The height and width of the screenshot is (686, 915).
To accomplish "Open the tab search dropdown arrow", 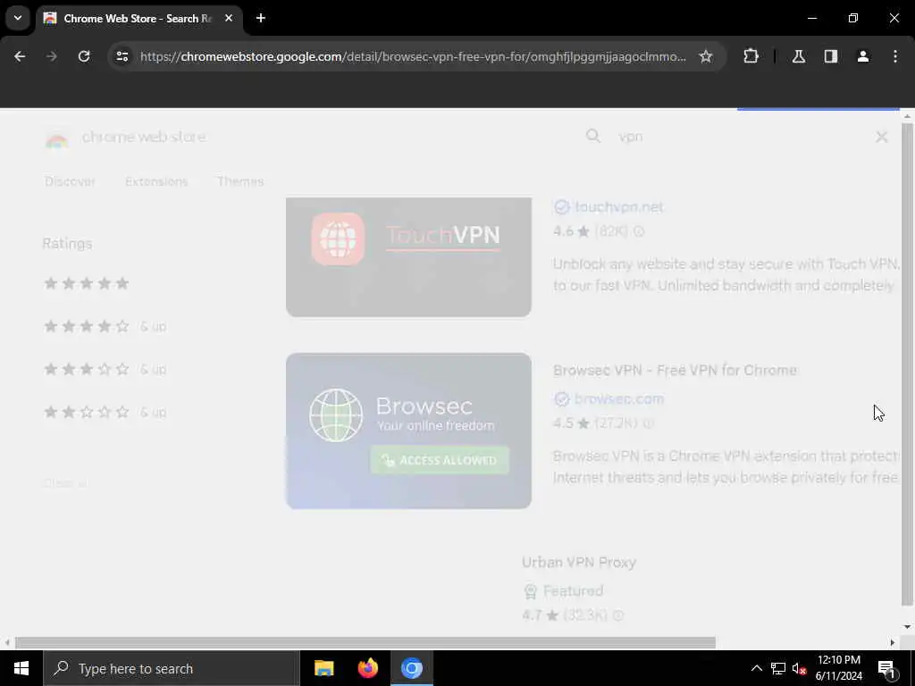I will 18,18.
